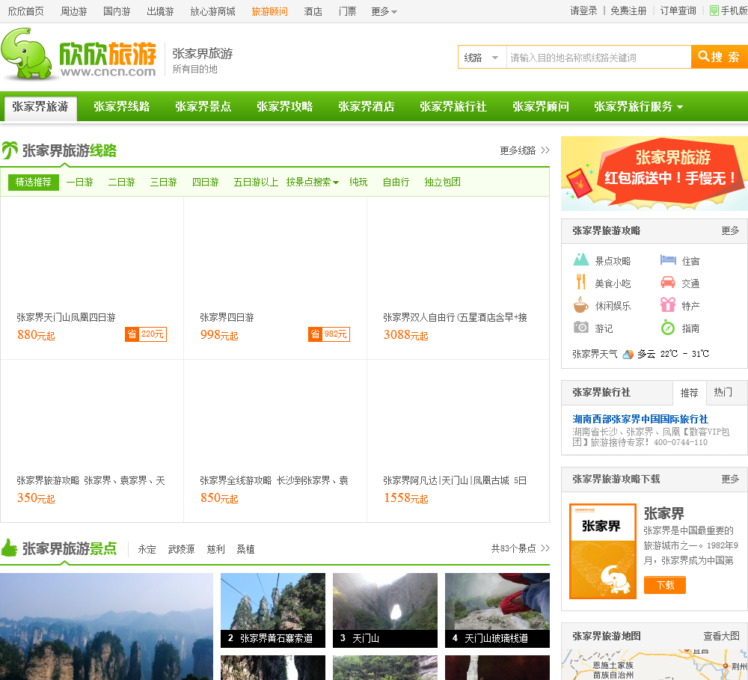Open the 张家界天门山凤凰四日游 route

pos(67,317)
